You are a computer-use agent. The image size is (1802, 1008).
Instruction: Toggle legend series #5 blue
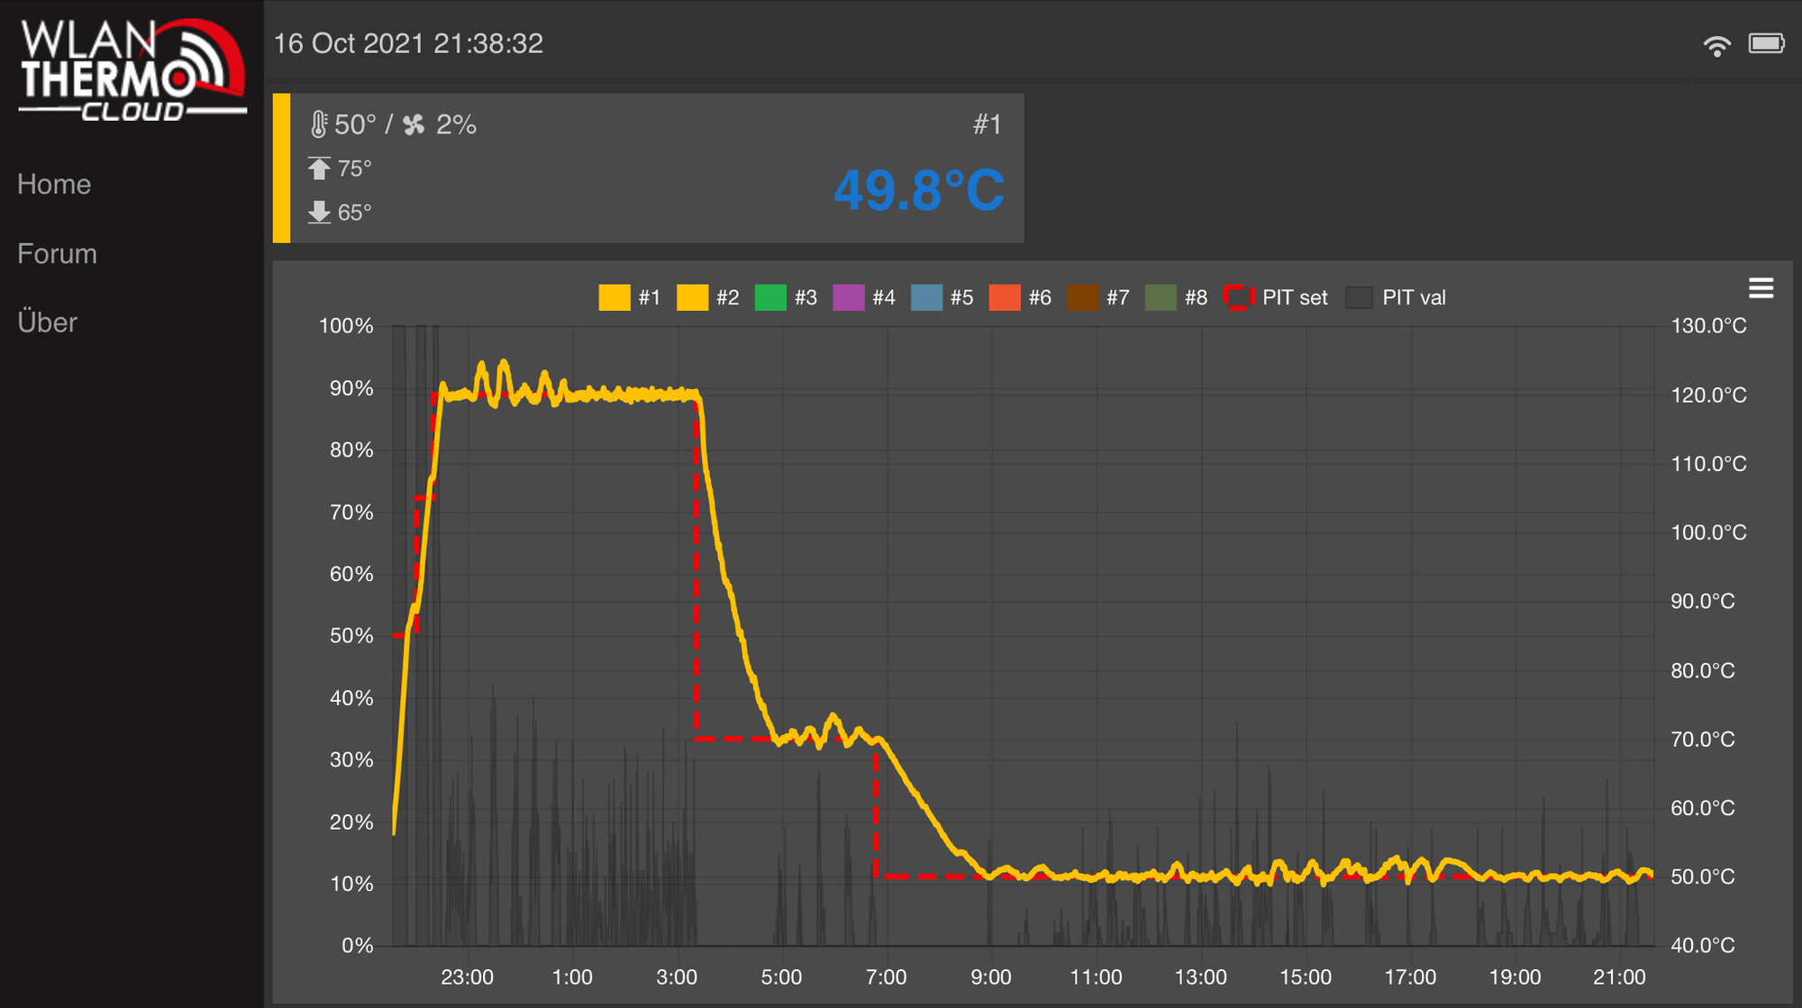point(942,298)
